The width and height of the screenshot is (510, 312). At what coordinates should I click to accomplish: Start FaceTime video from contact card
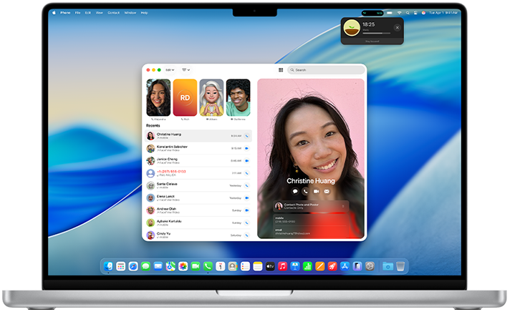coord(316,191)
